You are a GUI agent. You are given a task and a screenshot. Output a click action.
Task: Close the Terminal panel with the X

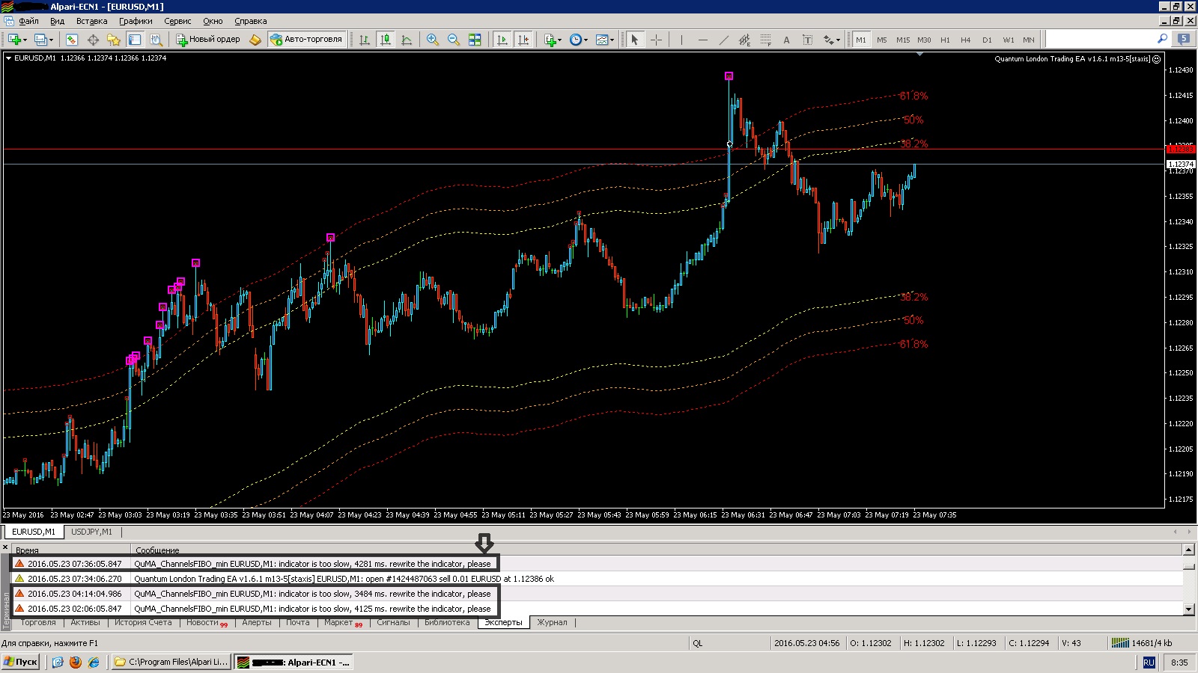point(5,548)
